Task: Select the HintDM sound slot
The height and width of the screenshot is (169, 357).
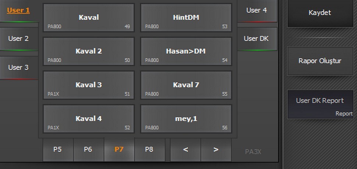Action: [186, 18]
